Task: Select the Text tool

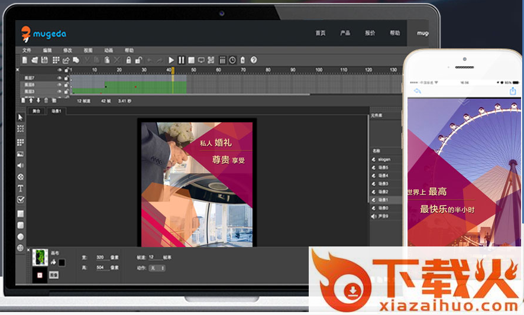Action: point(21,189)
